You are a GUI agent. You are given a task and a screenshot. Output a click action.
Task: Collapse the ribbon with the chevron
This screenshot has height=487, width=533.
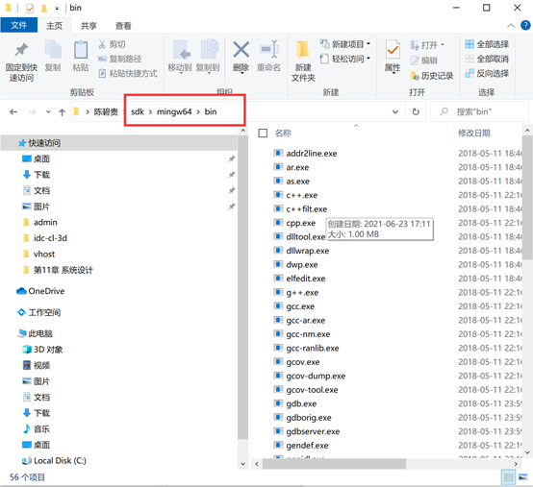511,25
